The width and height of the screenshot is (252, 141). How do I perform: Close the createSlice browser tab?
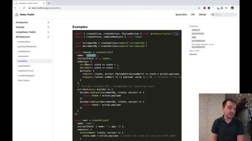[44, 3]
